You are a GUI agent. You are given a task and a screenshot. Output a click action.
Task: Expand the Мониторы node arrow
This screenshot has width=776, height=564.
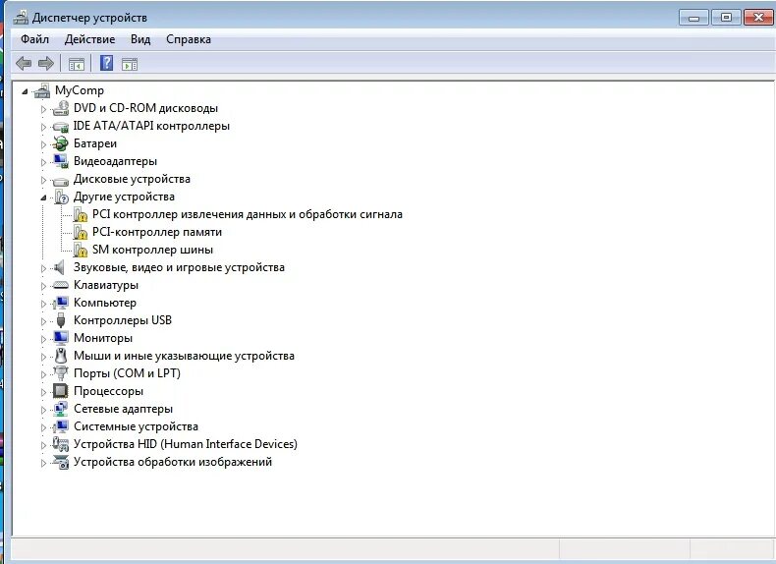click(43, 340)
